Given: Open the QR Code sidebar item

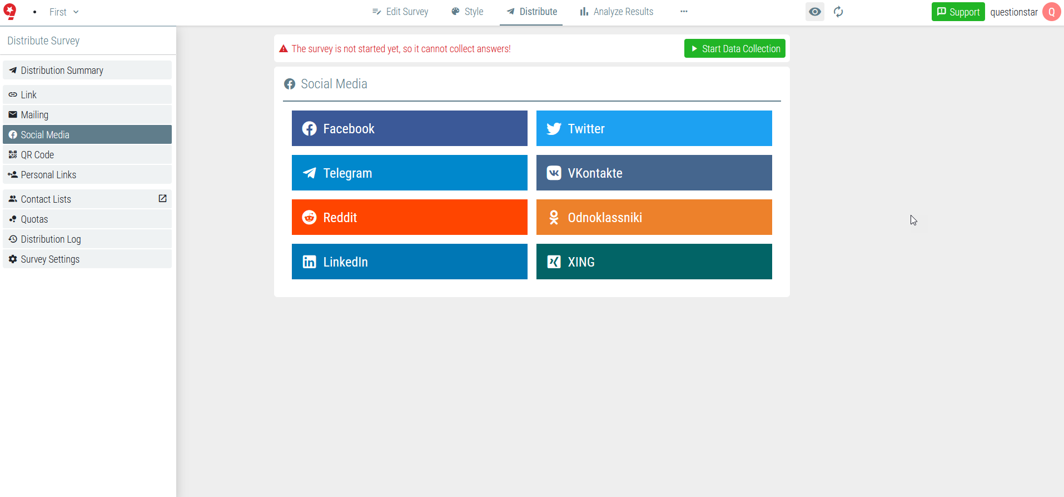Looking at the screenshot, I should click(x=87, y=155).
